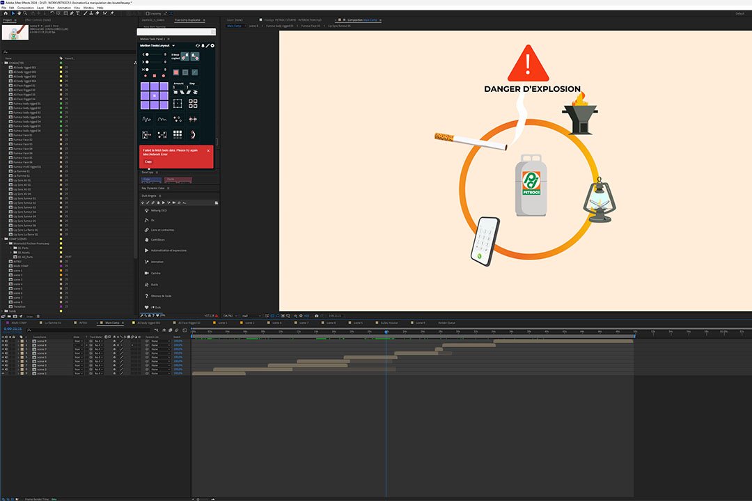Collapse the COMP SCENES folder

(3, 239)
